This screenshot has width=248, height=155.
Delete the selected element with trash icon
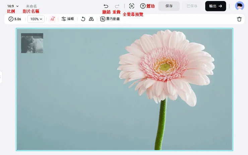(239, 19)
